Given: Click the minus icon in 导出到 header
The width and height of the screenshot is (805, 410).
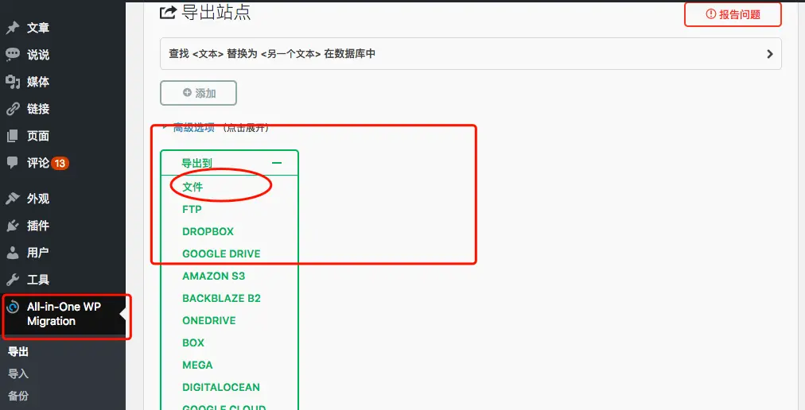Looking at the screenshot, I should pyautogui.click(x=277, y=163).
